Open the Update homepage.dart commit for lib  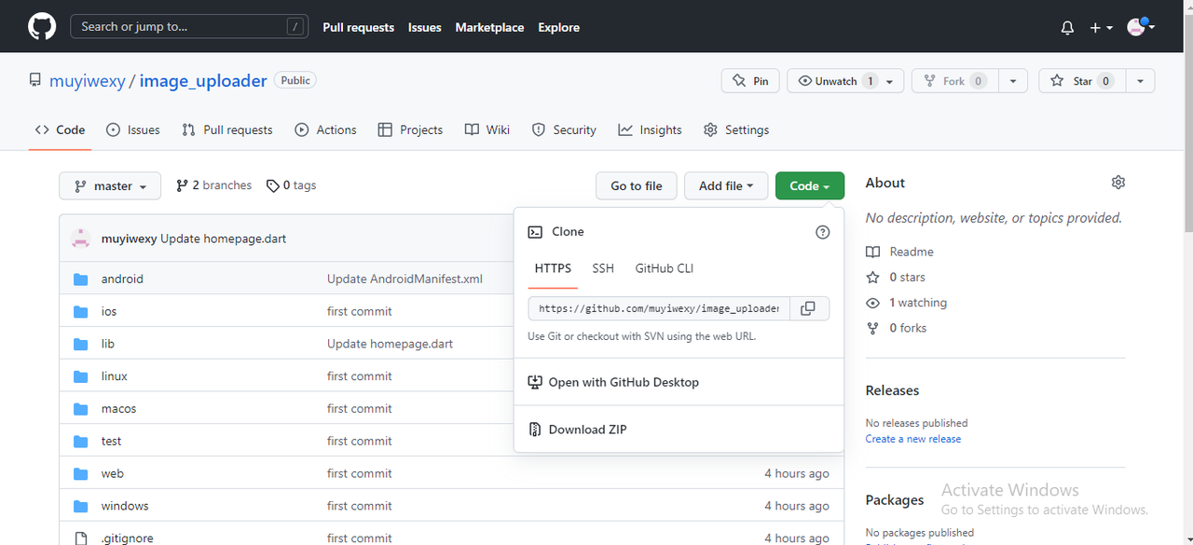390,344
